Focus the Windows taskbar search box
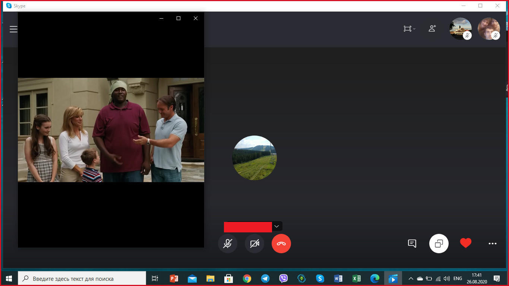The height and width of the screenshot is (286, 509). tap(82, 279)
